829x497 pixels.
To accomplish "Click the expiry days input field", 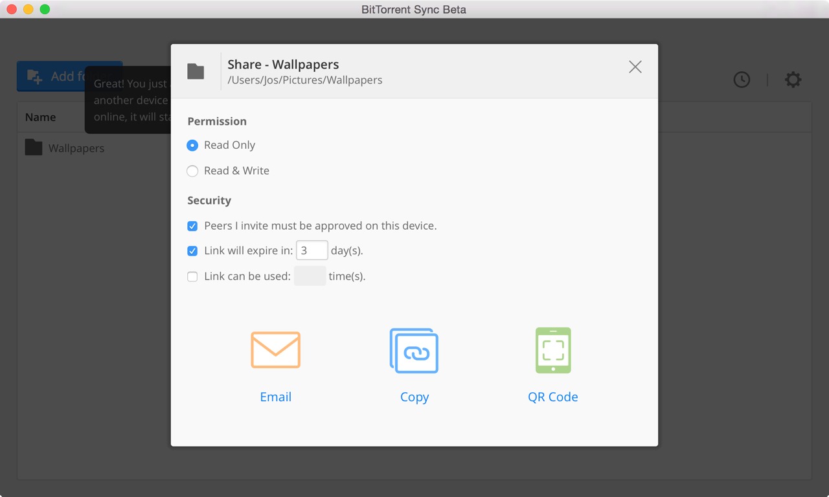I will click(312, 250).
